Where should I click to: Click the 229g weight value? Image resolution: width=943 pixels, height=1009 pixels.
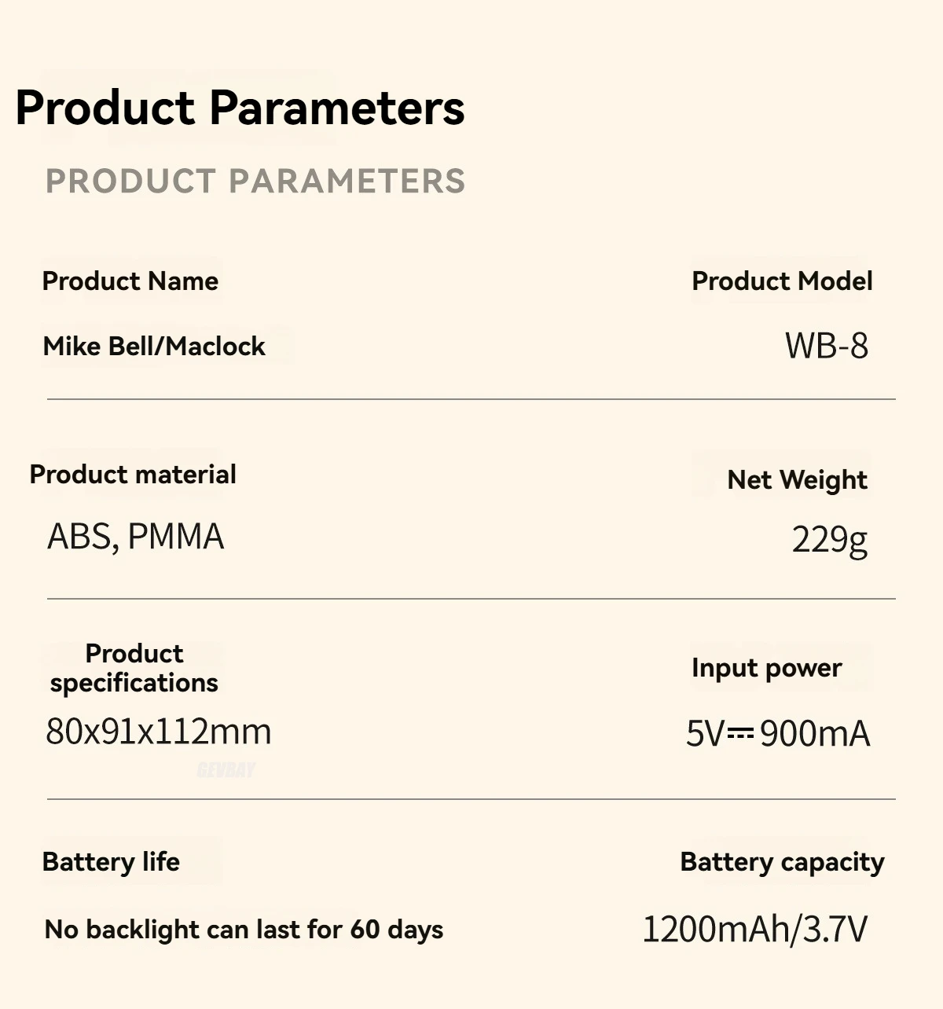click(829, 540)
